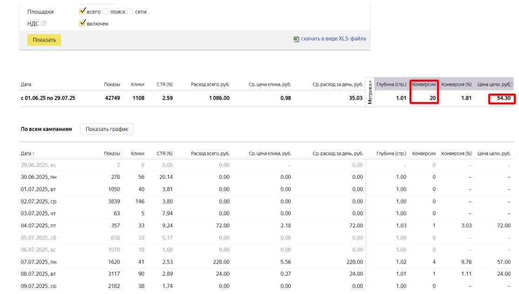This screenshot has height=294, width=519.
Task: Click 'Глубина (стр.)' header in campaigns table
Action: pos(391,153)
